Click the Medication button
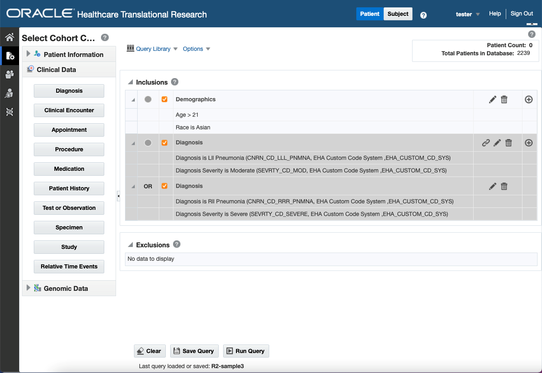This screenshot has width=542, height=373. (69, 169)
